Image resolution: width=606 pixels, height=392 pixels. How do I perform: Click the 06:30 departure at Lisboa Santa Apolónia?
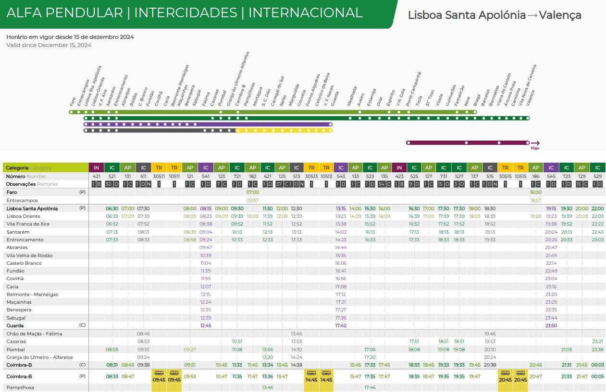pyautogui.click(x=112, y=209)
